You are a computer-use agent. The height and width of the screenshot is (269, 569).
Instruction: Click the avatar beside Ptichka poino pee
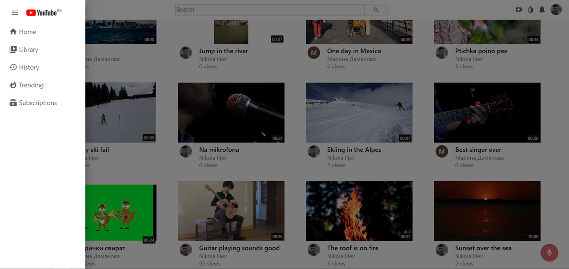tap(442, 53)
